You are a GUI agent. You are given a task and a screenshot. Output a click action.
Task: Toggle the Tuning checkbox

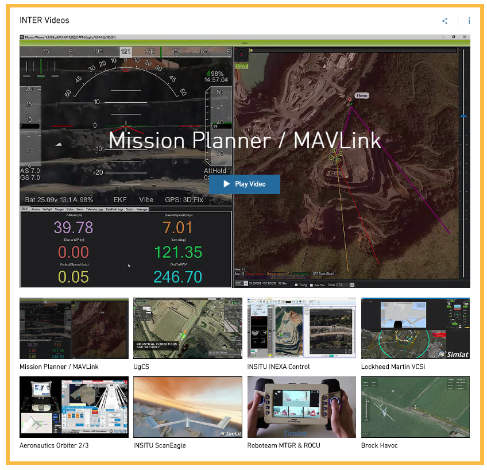click(296, 284)
